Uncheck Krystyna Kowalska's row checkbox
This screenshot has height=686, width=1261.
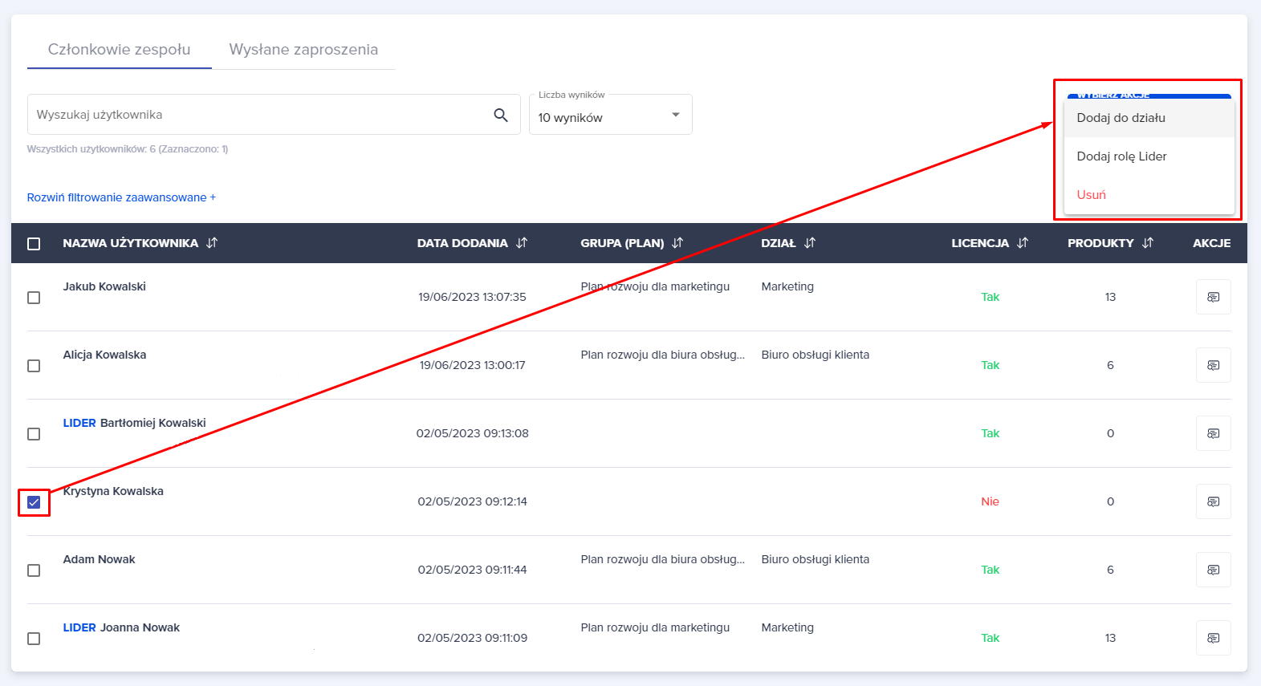coord(34,502)
